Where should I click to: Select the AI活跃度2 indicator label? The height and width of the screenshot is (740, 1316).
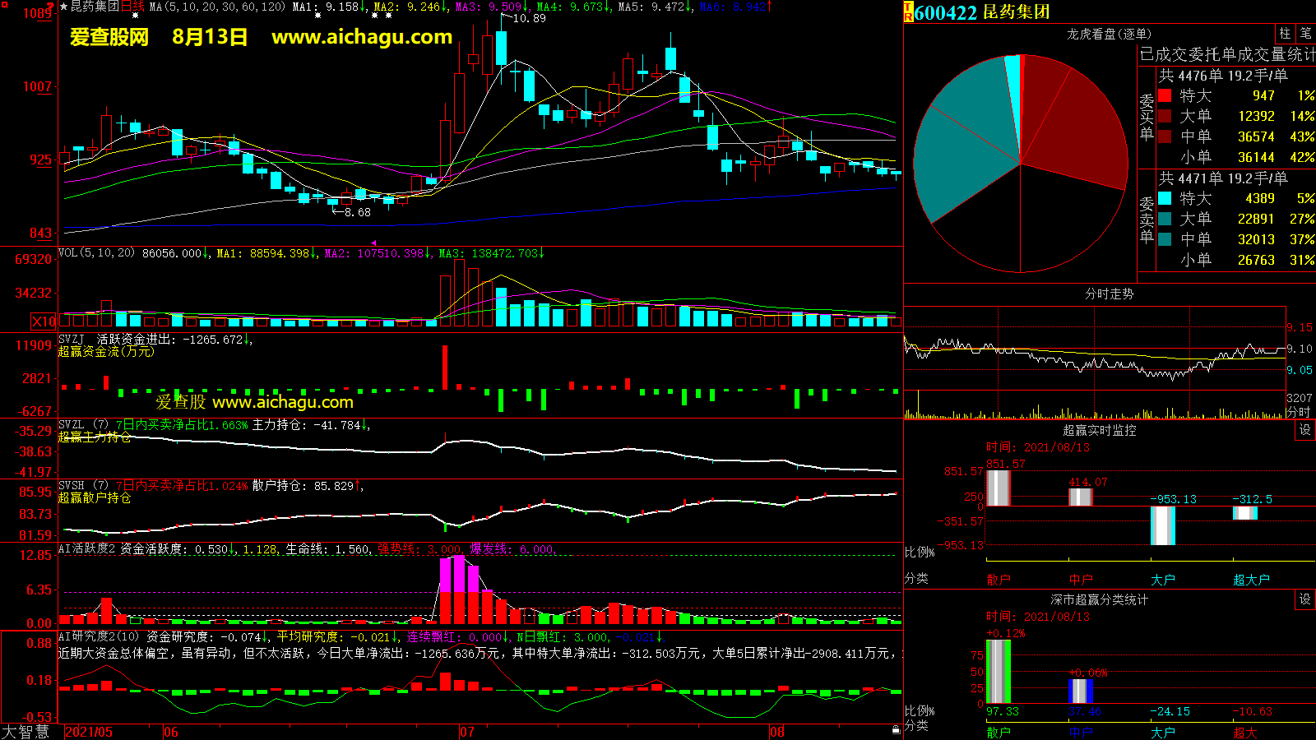(86, 548)
